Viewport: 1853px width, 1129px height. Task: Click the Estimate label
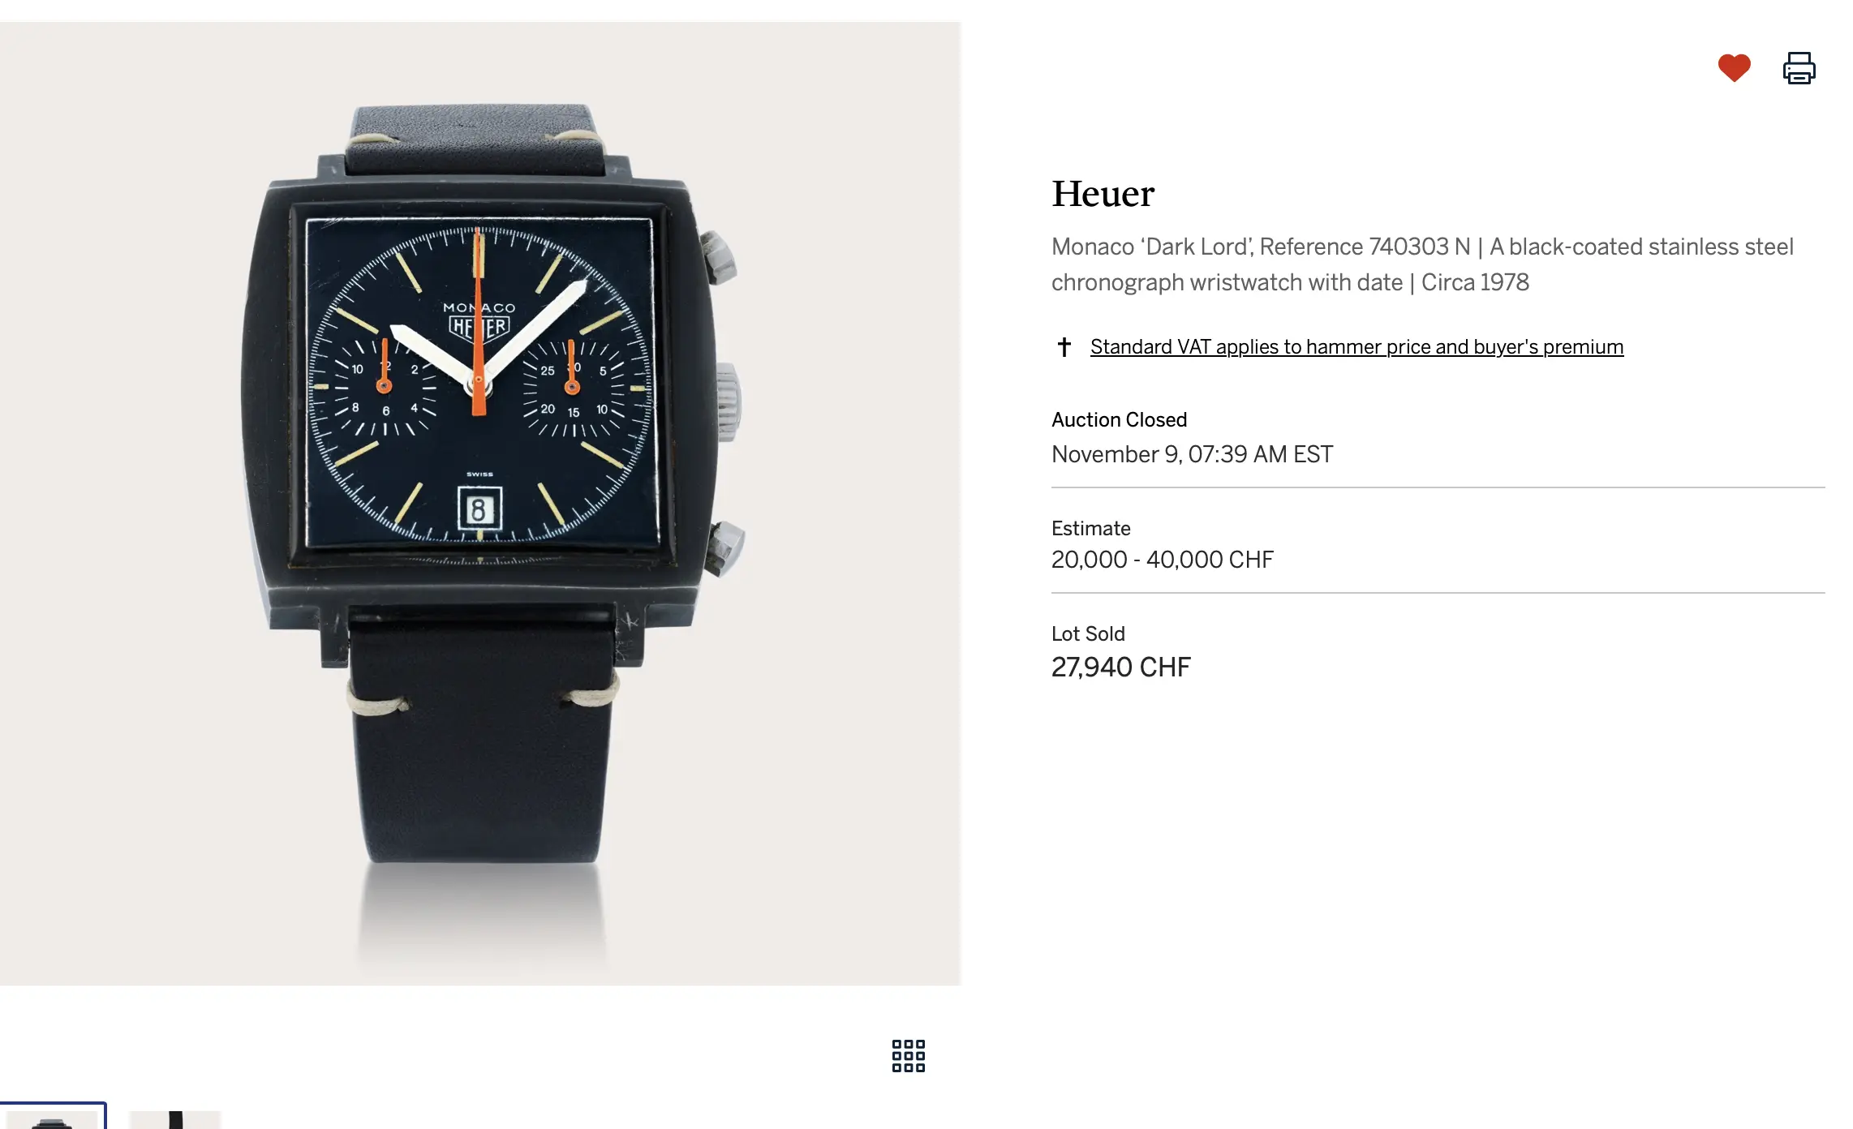click(x=1090, y=528)
